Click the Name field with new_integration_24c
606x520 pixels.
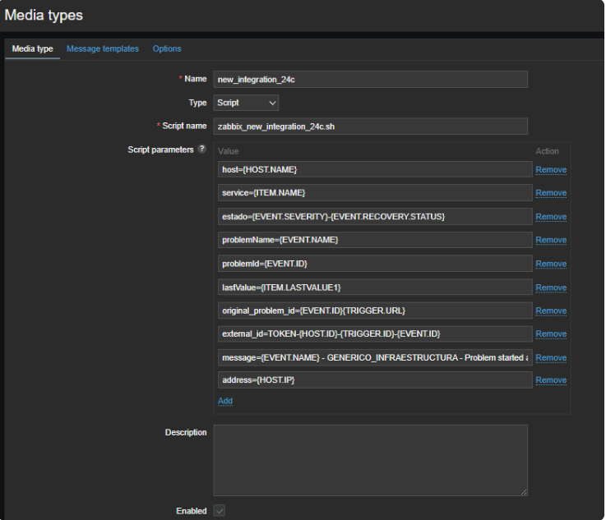click(370, 80)
